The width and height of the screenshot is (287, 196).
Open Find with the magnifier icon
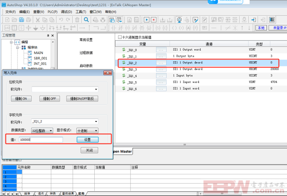pyautogui.click(x=86, y=20)
